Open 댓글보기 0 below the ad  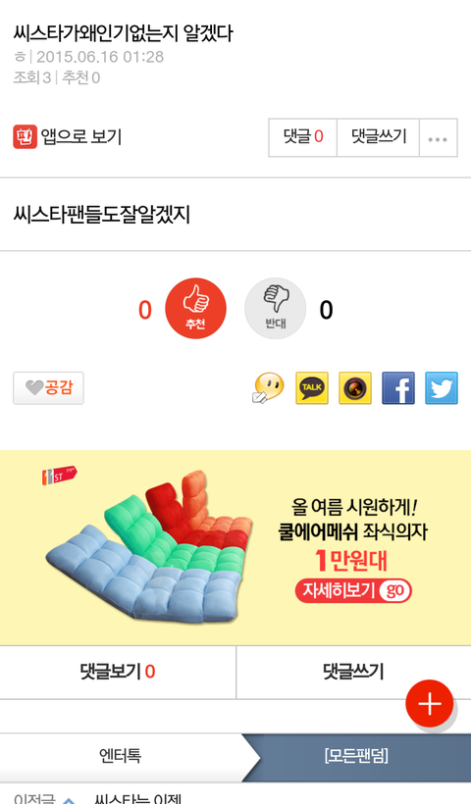click(118, 672)
